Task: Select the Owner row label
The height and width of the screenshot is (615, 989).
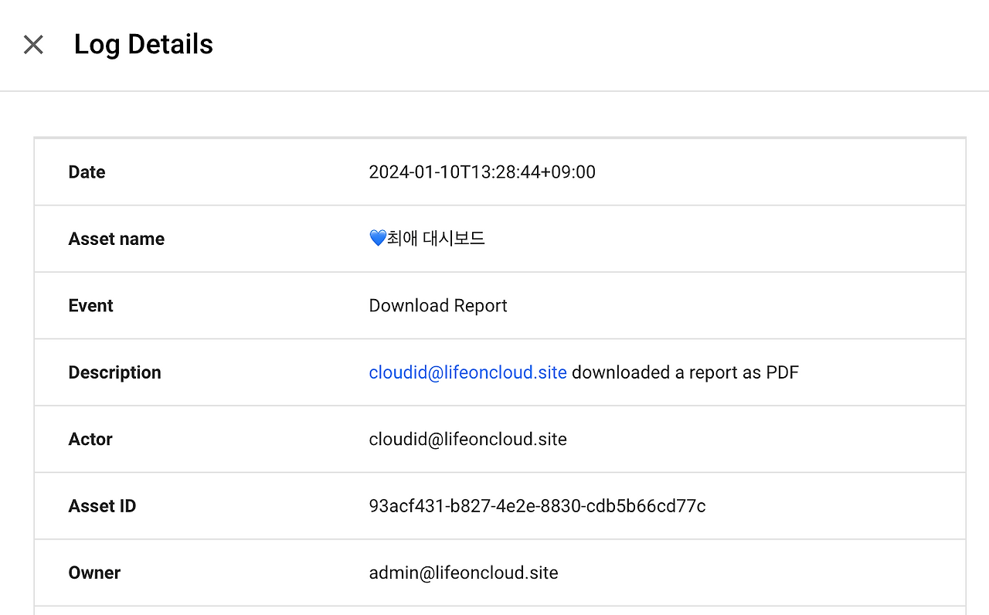Action: [x=94, y=573]
